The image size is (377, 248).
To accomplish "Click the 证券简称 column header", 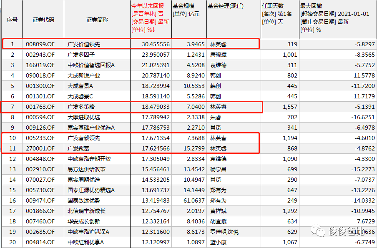I will pos(97,20).
